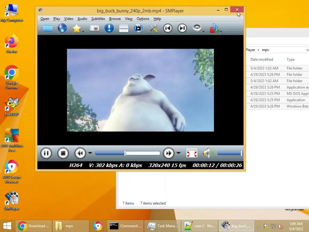This screenshot has width=309, height=232.
Task: Take a screenshot with the camera icon
Action: [x=94, y=28]
